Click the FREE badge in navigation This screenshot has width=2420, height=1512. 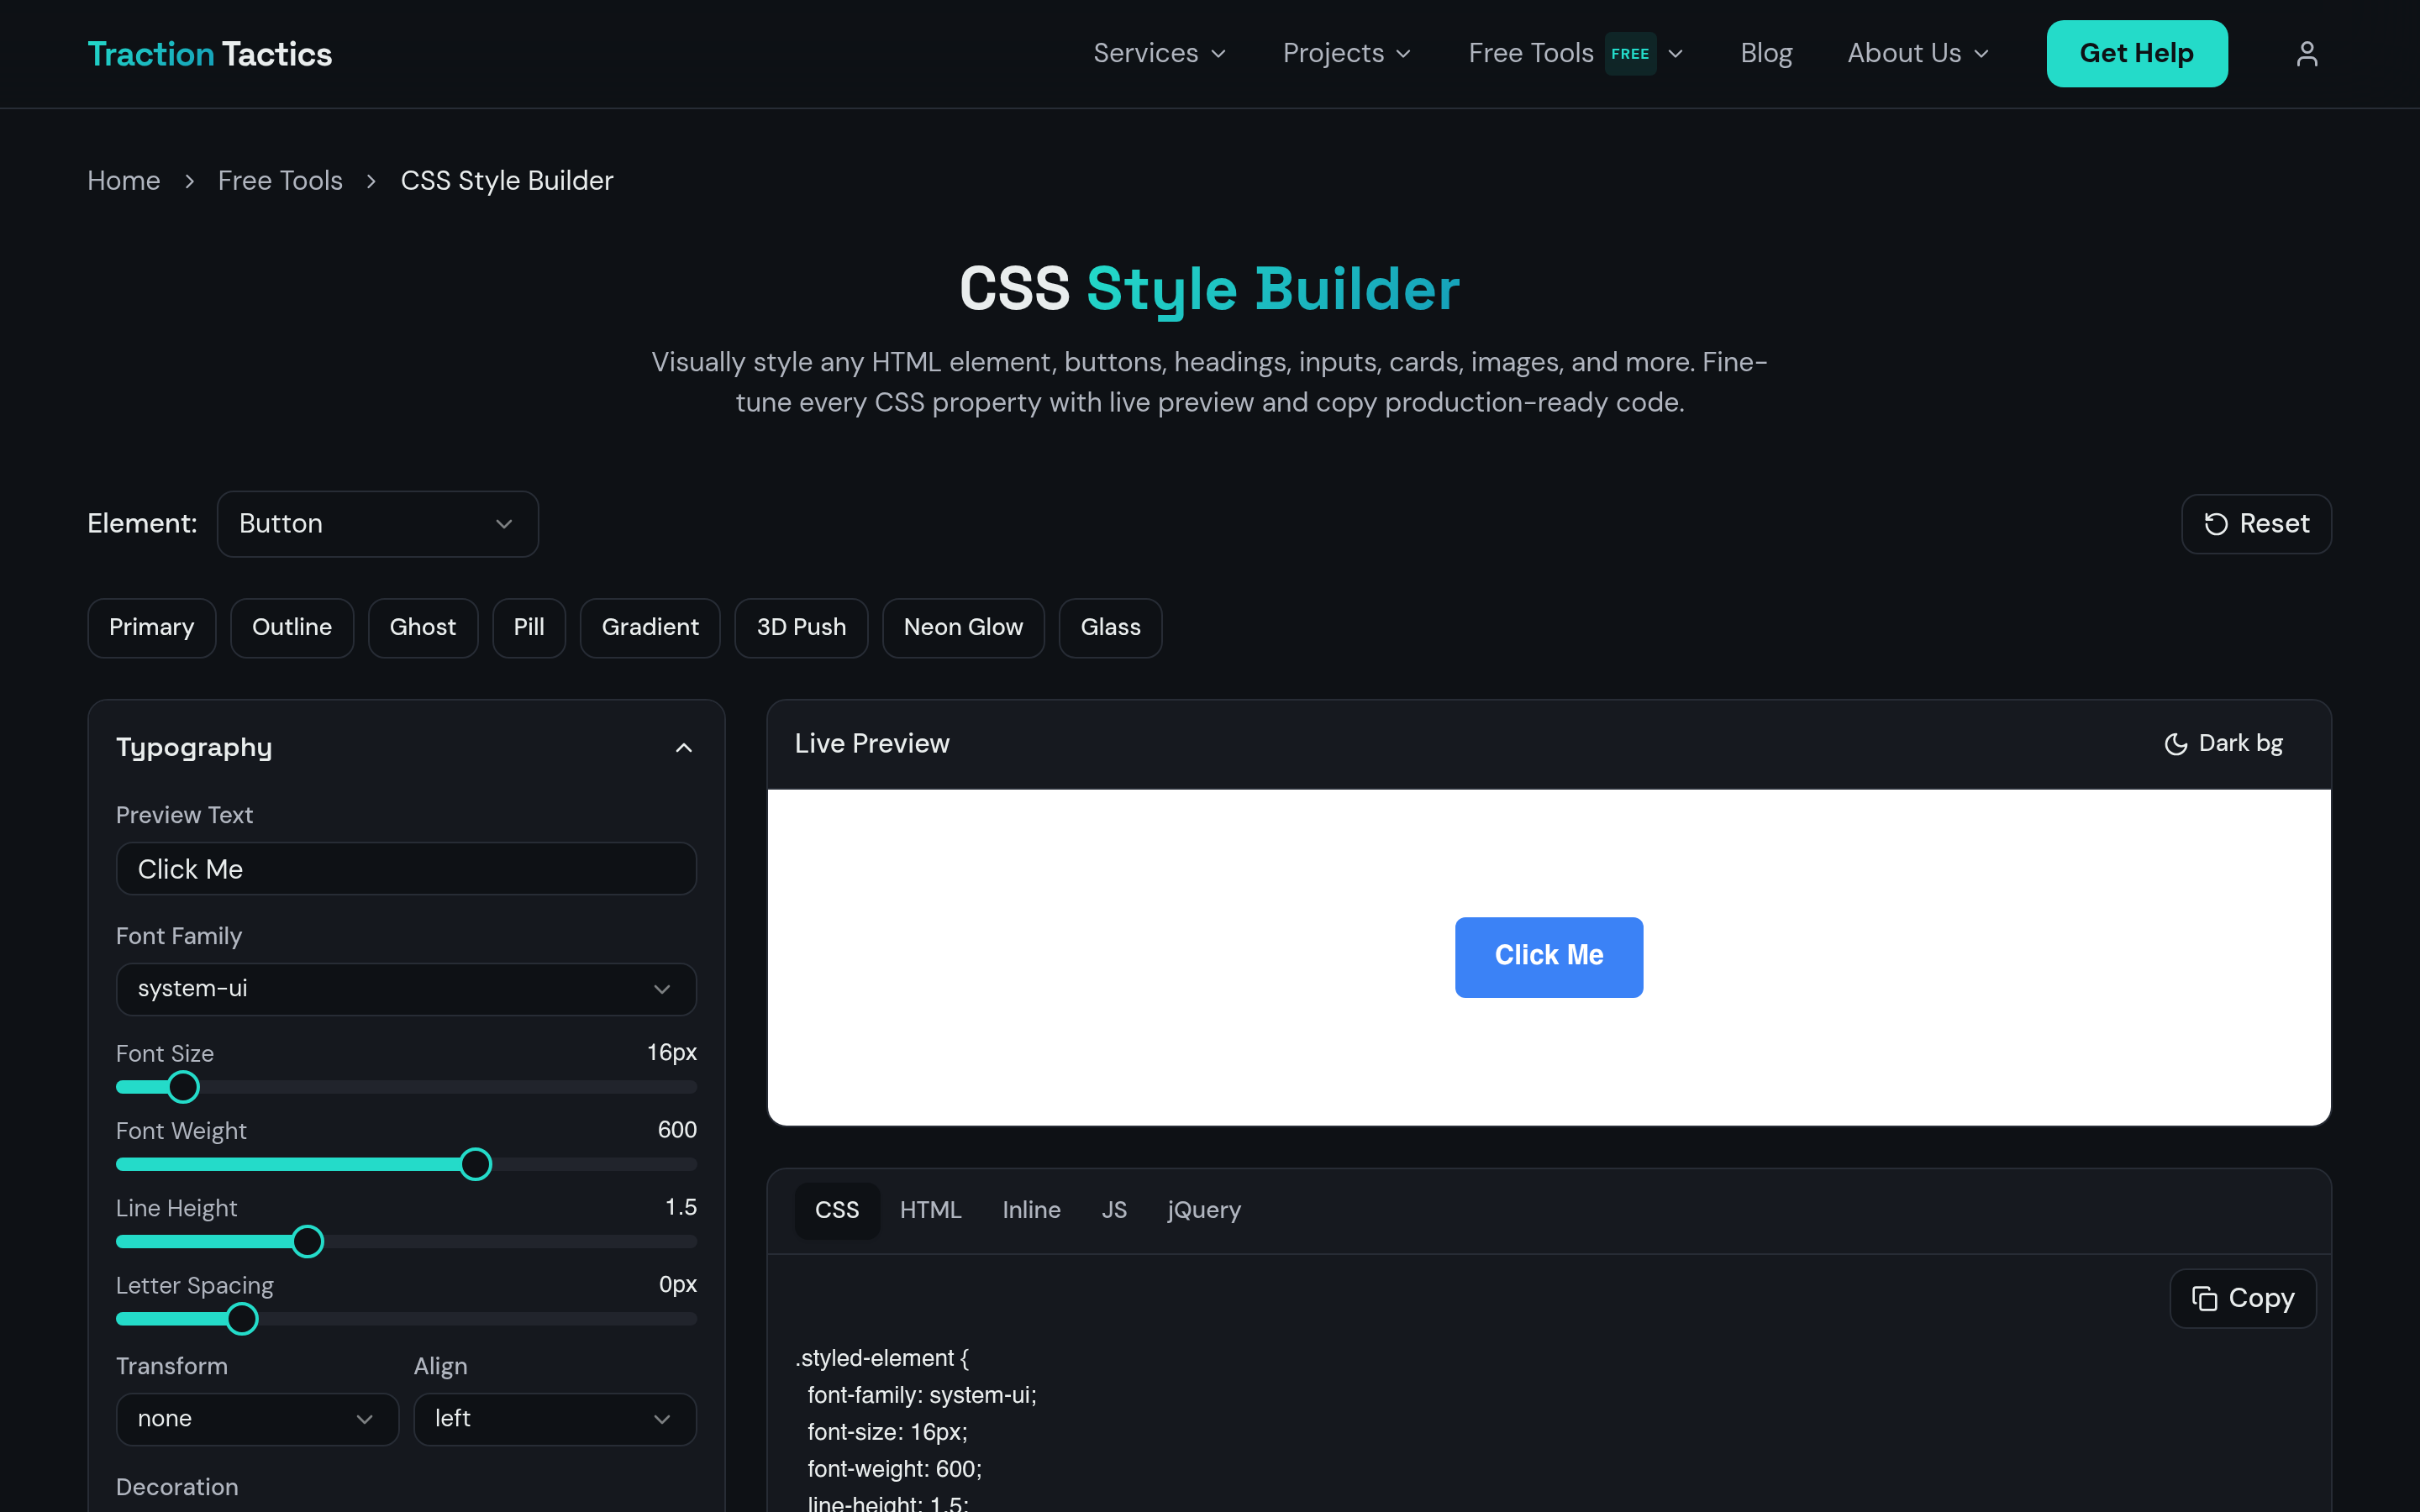pos(1630,54)
